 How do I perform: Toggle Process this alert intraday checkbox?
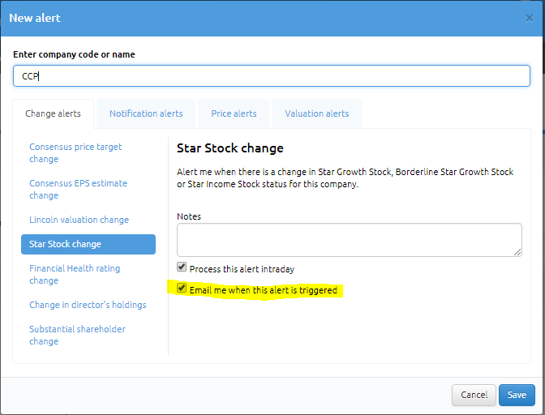[182, 267]
